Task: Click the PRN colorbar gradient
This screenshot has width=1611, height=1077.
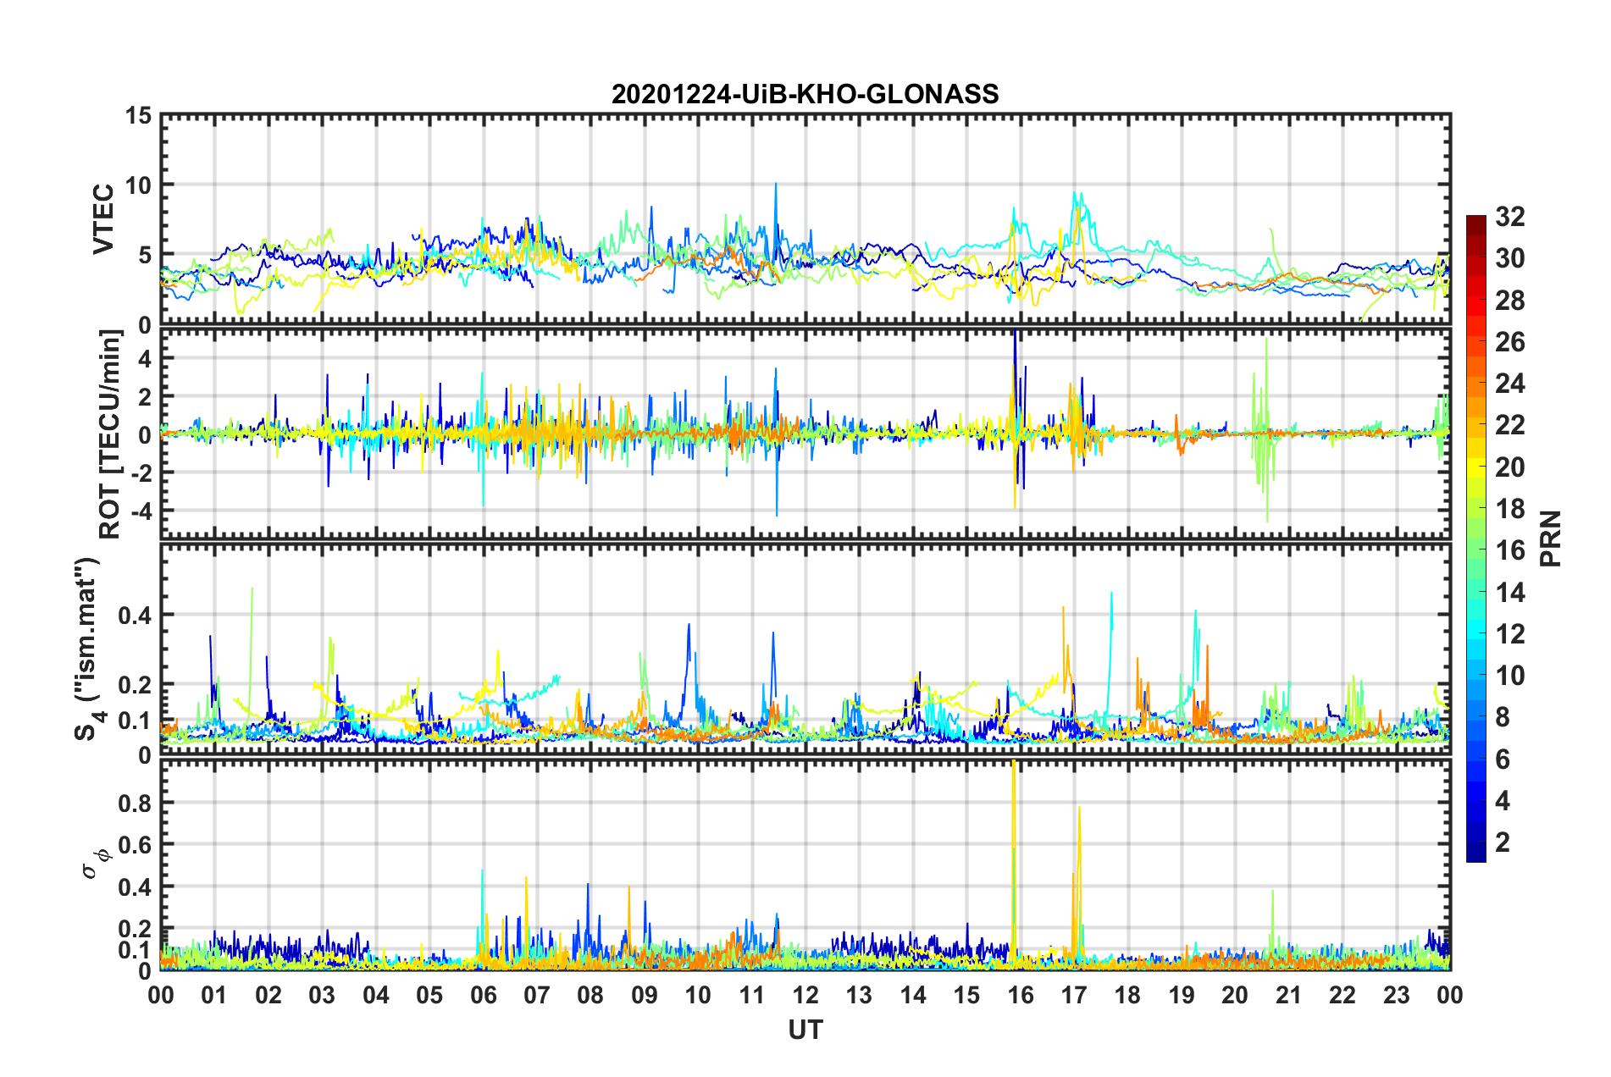Action: click(1476, 538)
